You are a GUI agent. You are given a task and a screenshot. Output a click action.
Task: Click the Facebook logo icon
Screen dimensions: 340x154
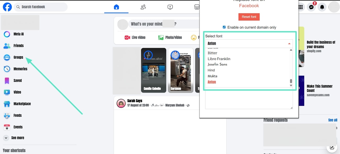[x=7, y=7]
